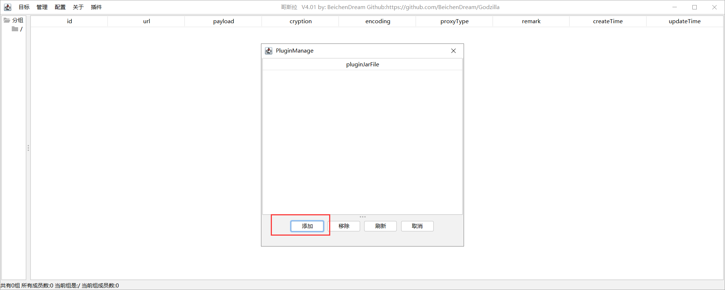Screen dimensions: 725x290
Task: Close the Godzilla main window
Action: point(714,7)
